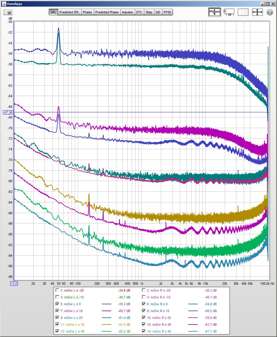The width and height of the screenshot is (277, 337).
Task: Click the -55,3 dB value of trace 5
Action: pyautogui.click(x=124, y=304)
